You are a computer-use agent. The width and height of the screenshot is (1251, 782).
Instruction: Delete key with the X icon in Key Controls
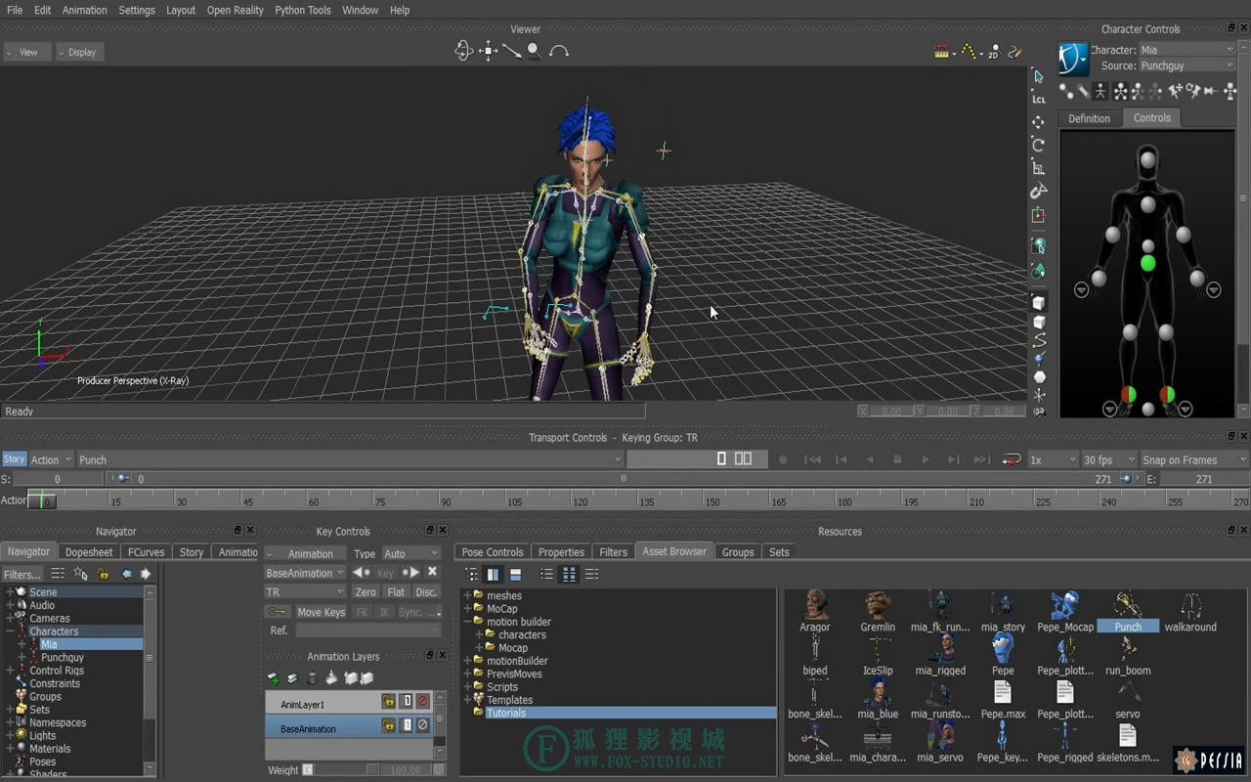click(432, 572)
